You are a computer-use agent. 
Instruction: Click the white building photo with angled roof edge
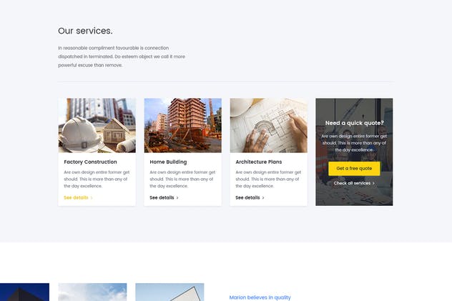(x=169, y=292)
